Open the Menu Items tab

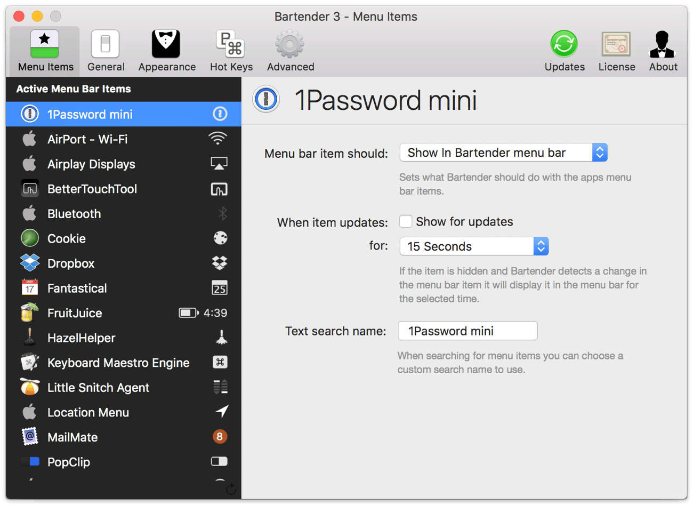(x=45, y=51)
